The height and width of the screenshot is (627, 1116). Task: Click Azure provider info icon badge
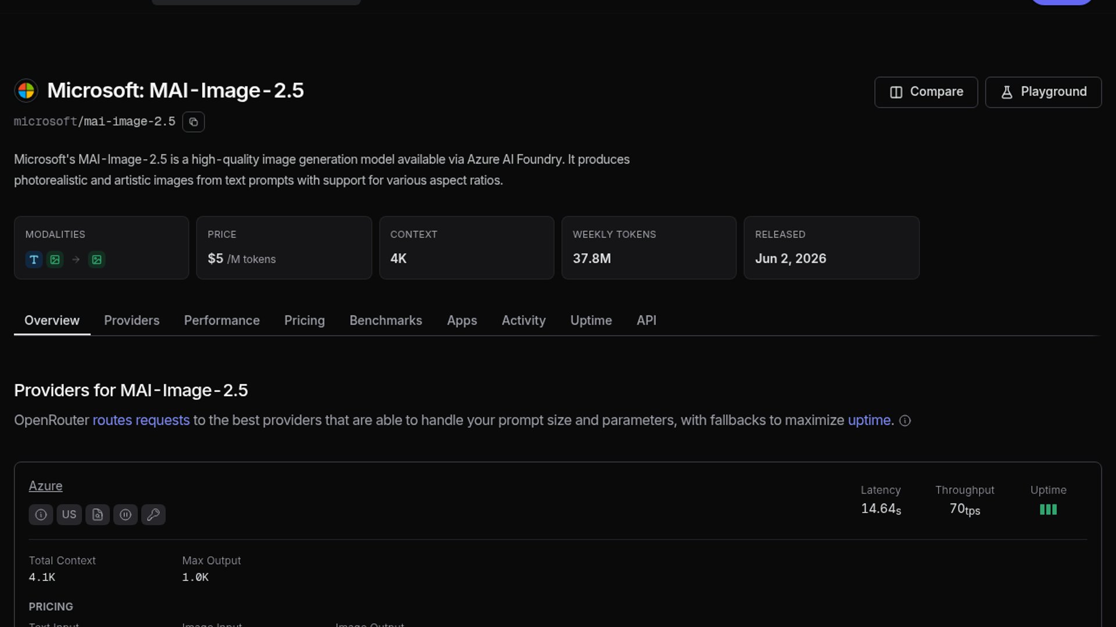[x=41, y=514]
